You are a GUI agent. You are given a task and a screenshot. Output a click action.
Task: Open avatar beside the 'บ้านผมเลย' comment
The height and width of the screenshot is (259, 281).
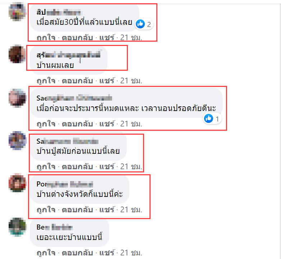17,55
